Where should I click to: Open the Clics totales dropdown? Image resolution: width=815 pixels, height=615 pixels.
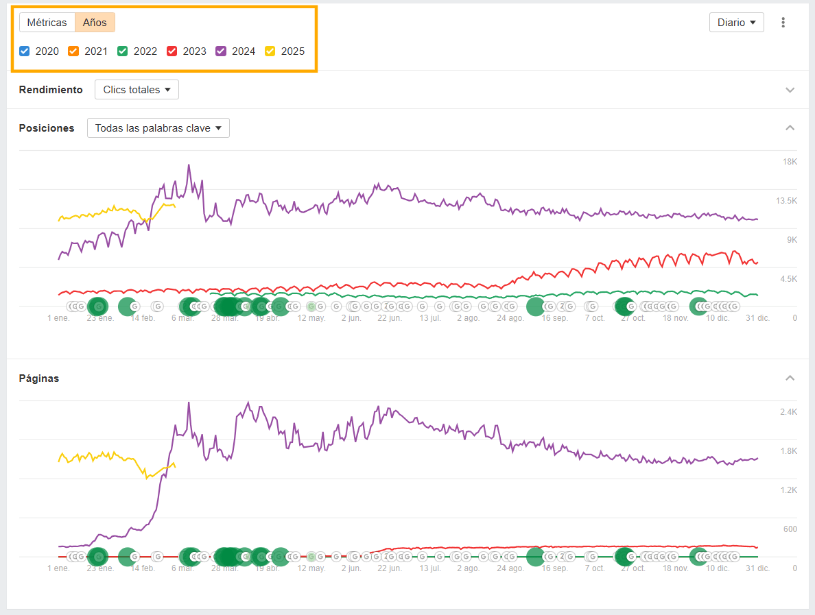click(137, 90)
